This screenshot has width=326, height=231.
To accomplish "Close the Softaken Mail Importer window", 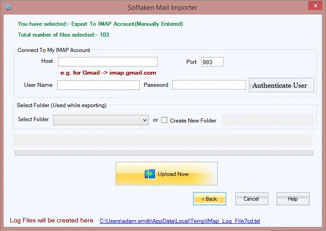I will click(x=315, y=5).
